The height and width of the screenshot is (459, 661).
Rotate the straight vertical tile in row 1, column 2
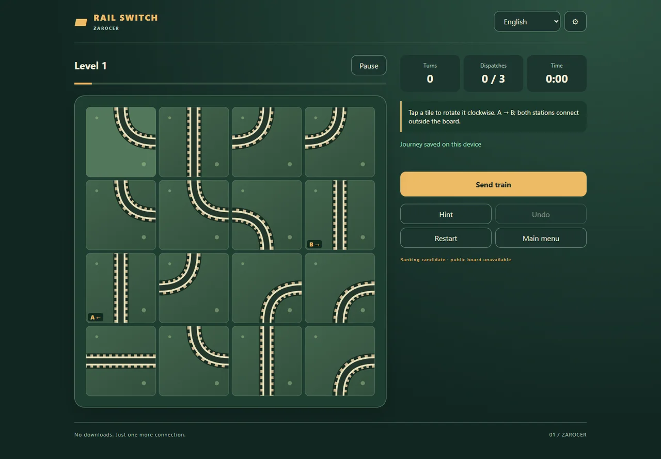click(194, 142)
